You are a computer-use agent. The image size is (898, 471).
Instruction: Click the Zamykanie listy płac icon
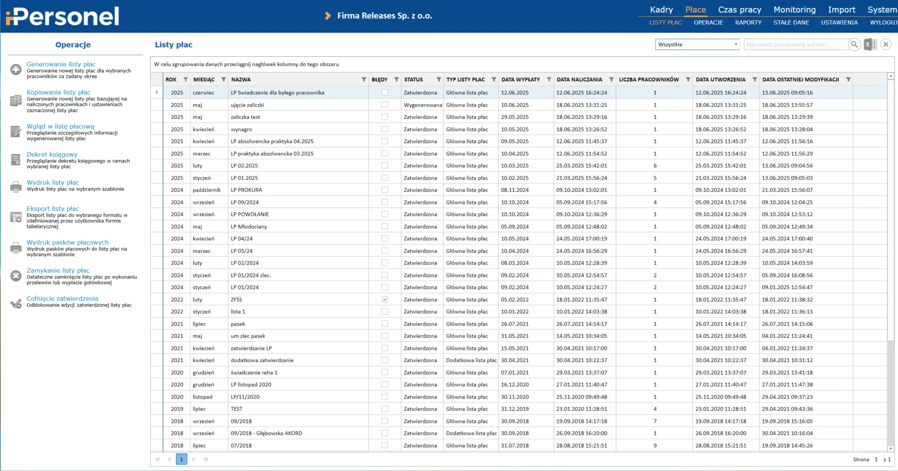click(x=16, y=276)
